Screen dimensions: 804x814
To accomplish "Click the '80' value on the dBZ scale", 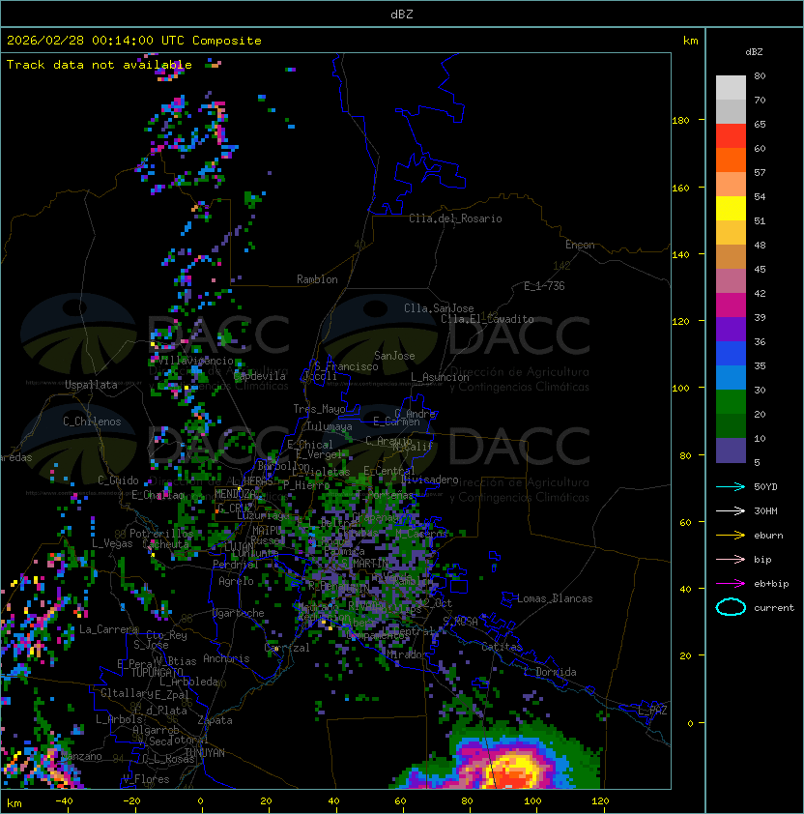I will pyautogui.click(x=760, y=75).
